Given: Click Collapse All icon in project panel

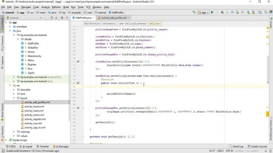Looking at the screenshot, I should point(56,18).
